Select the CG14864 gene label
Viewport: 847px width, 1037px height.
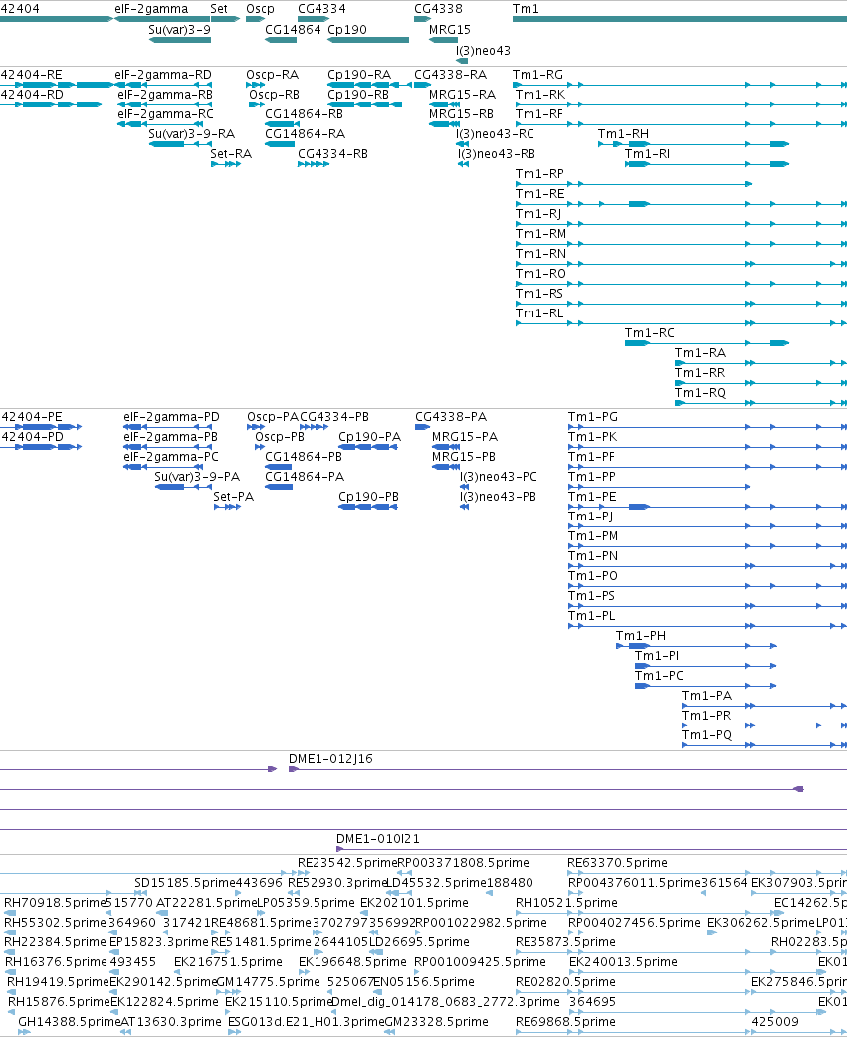pyautogui.click(x=293, y=29)
